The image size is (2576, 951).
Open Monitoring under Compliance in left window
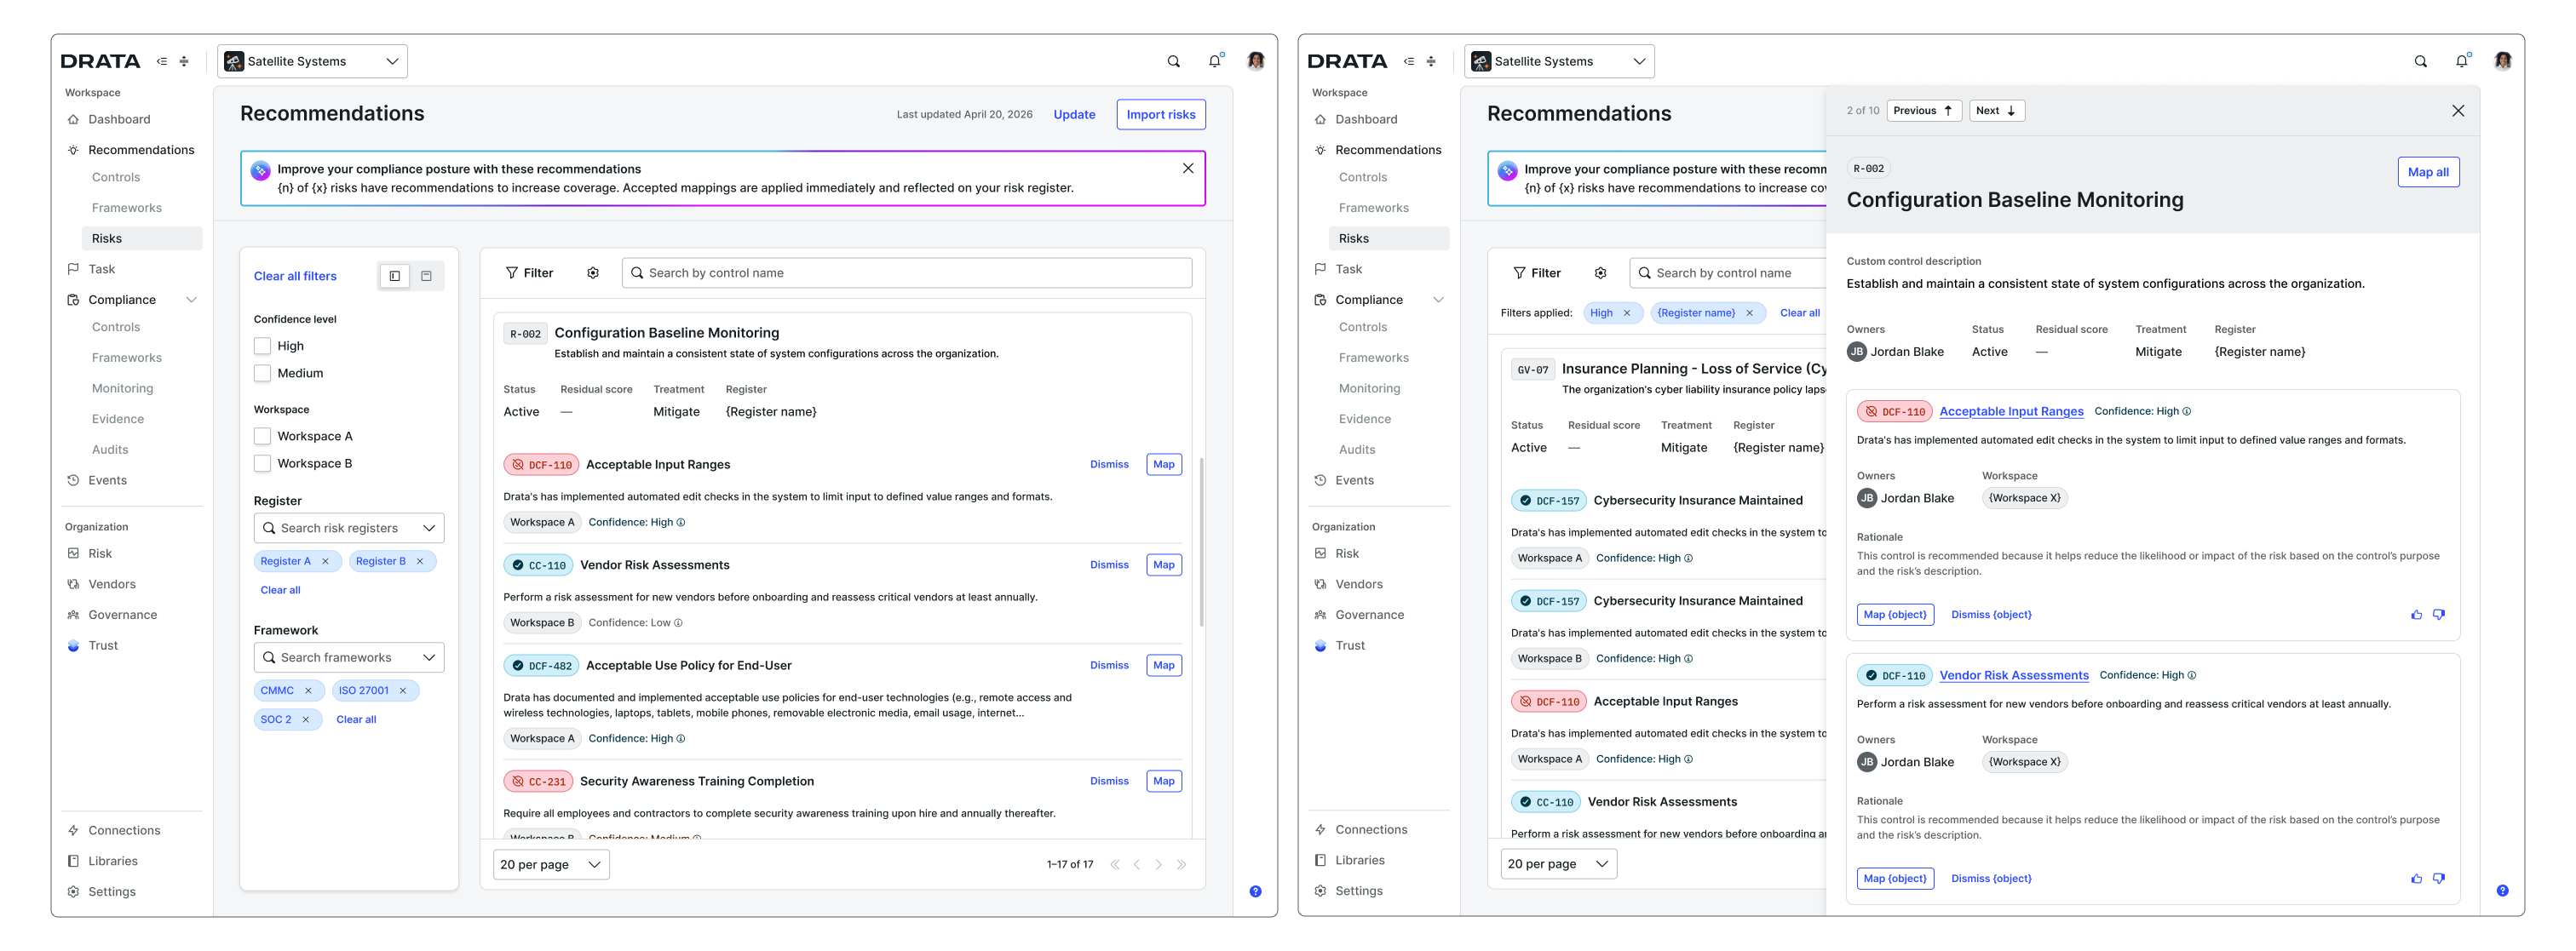coord(123,388)
